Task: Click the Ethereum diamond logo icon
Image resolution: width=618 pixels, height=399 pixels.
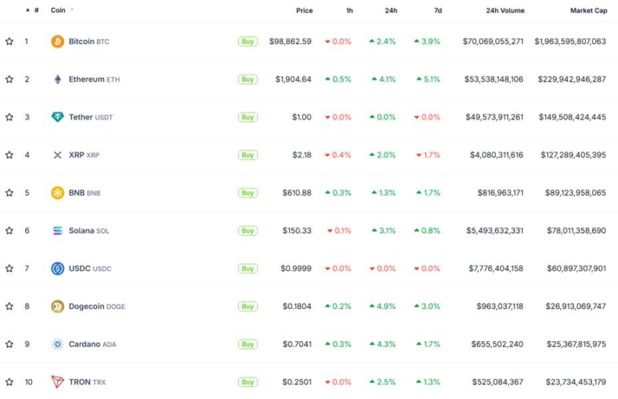Action: tap(58, 79)
